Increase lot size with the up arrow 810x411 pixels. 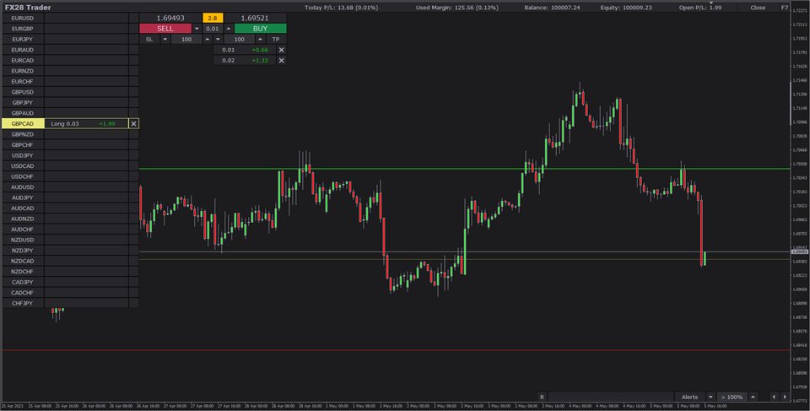click(228, 28)
